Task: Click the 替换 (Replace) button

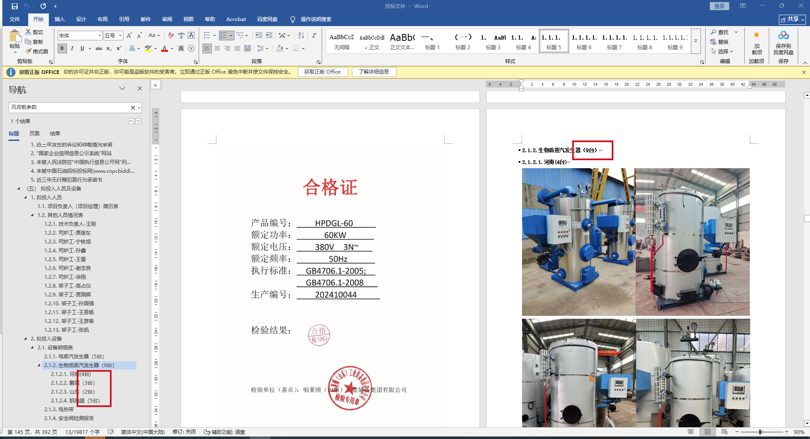Action: (719, 42)
